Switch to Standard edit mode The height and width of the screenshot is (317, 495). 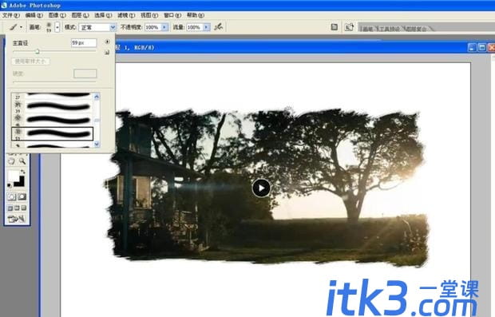coord(12,196)
